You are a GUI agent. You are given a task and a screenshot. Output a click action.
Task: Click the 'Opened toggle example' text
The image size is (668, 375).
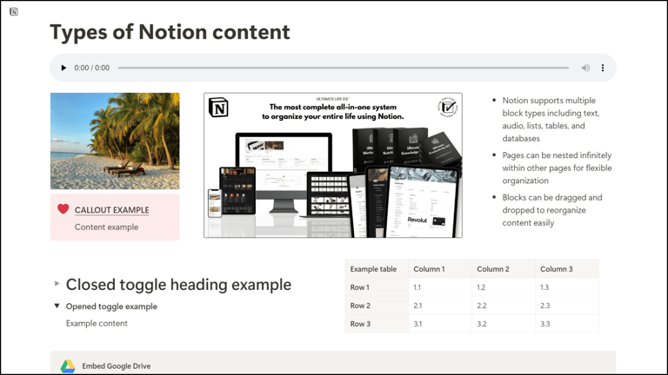point(111,306)
